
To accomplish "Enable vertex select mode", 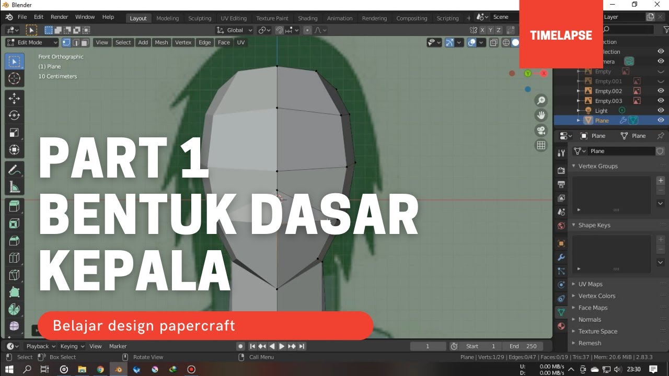I will coord(66,42).
